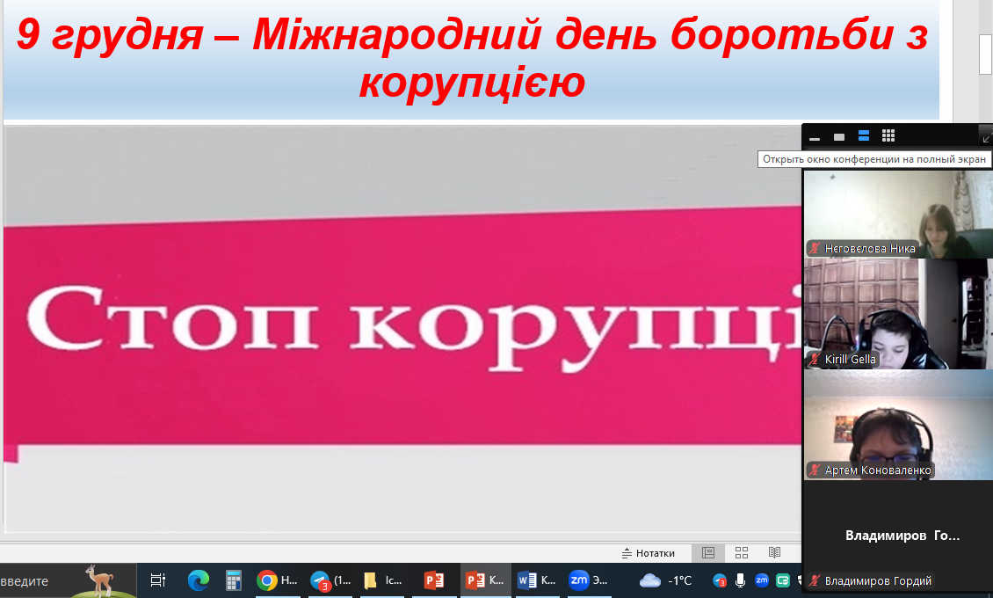Select Владимиров Гордий participant tile
This screenshot has height=598, width=993.
coord(898,536)
